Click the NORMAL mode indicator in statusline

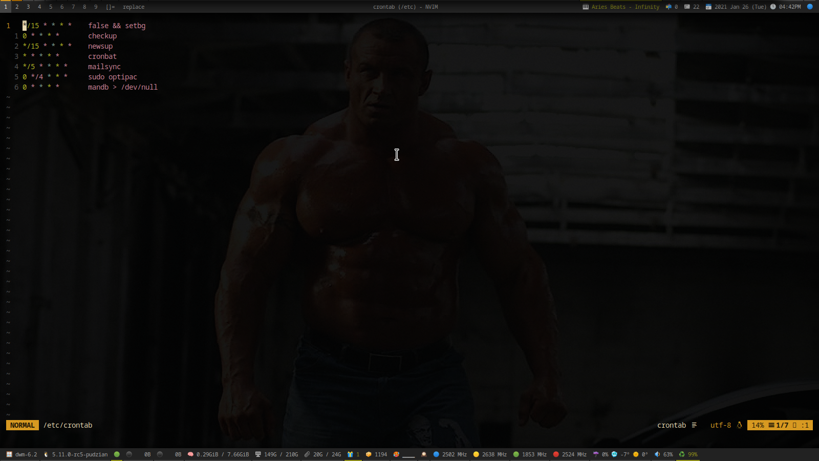point(23,425)
